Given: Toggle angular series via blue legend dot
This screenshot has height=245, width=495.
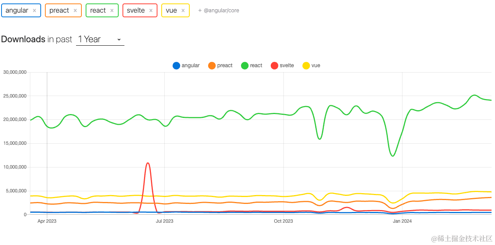Looking at the screenshot, I should pos(176,66).
